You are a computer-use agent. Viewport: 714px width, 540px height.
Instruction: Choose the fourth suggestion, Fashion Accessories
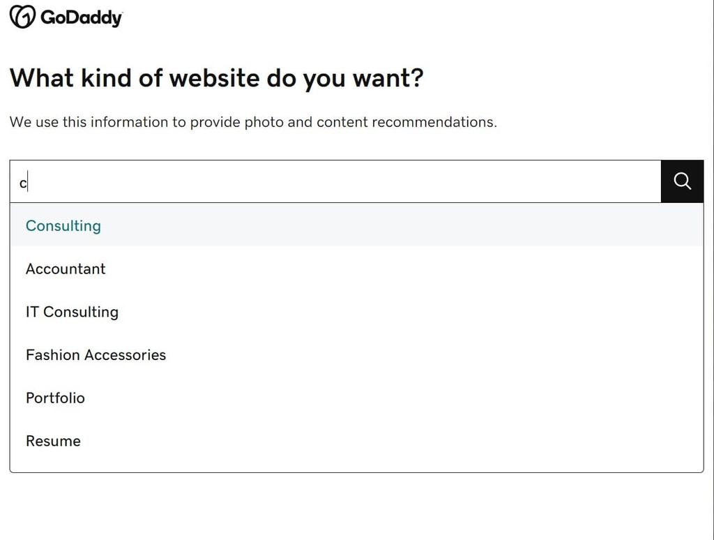pyautogui.click(x=96, y=355)
